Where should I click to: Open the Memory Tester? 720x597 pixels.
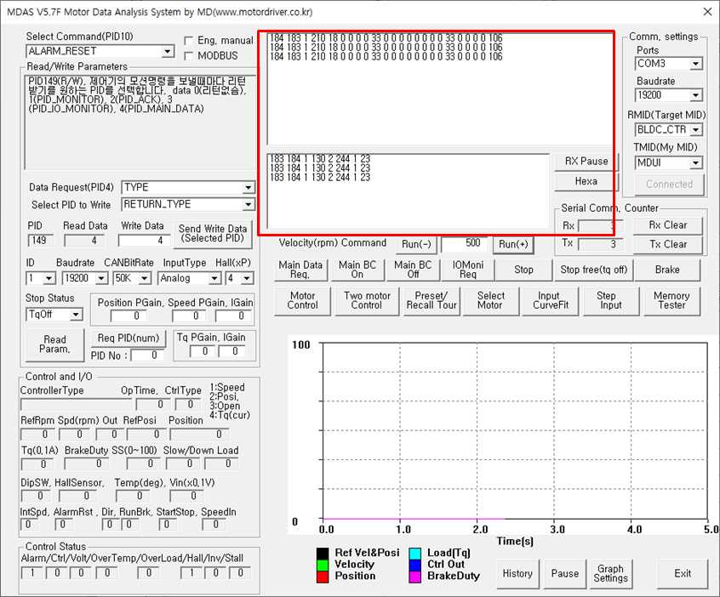[x=671, y=301]
